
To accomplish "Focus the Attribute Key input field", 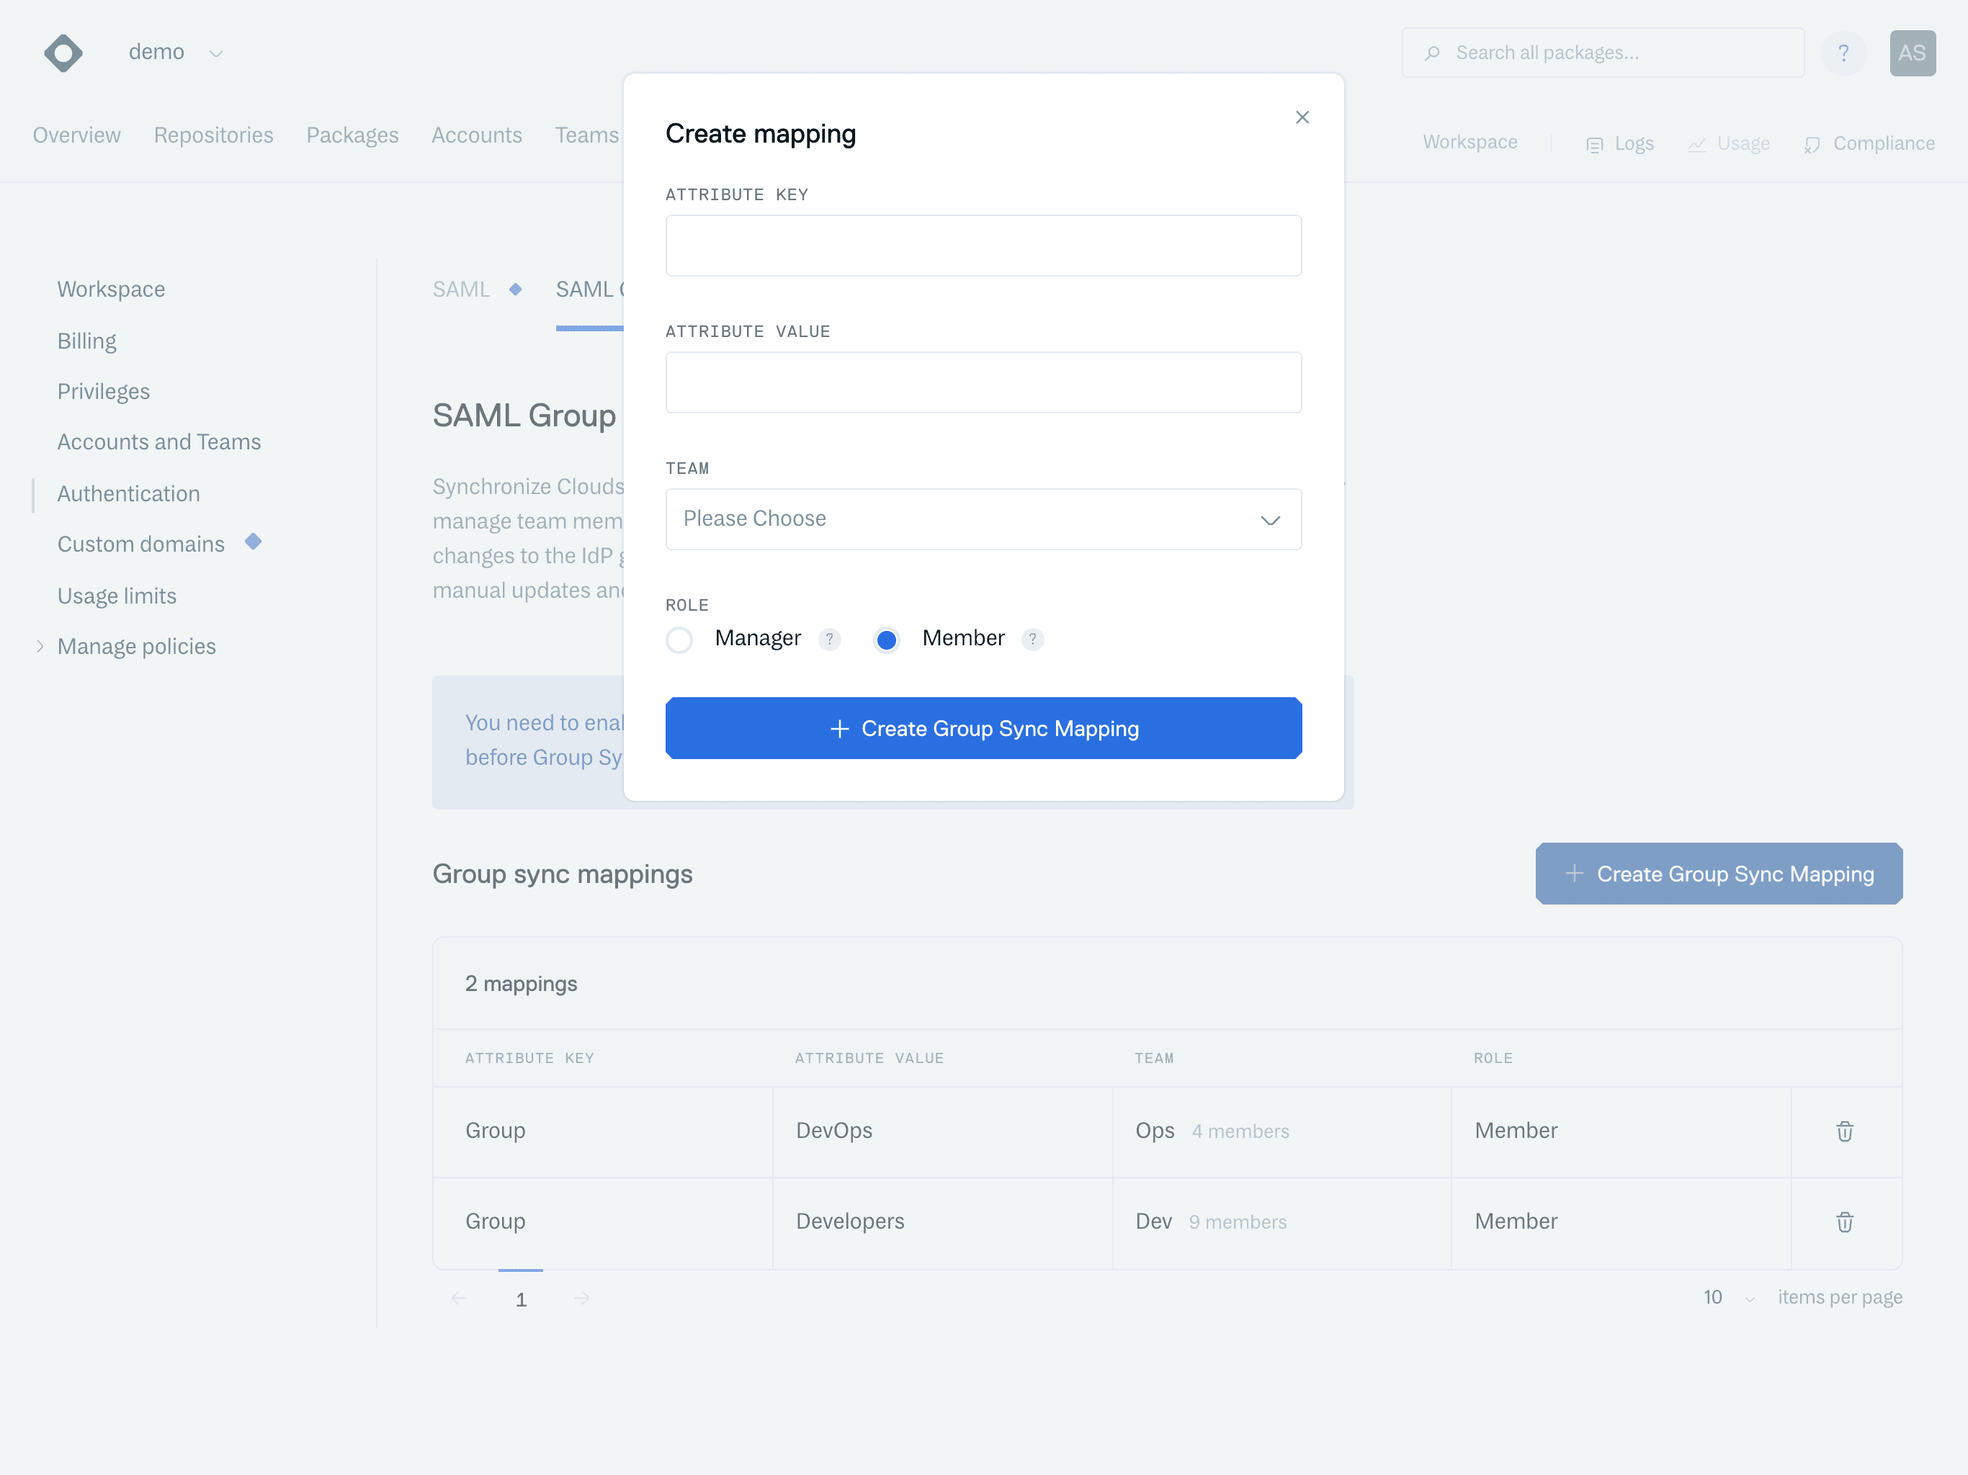I will (x=983, y=246).
